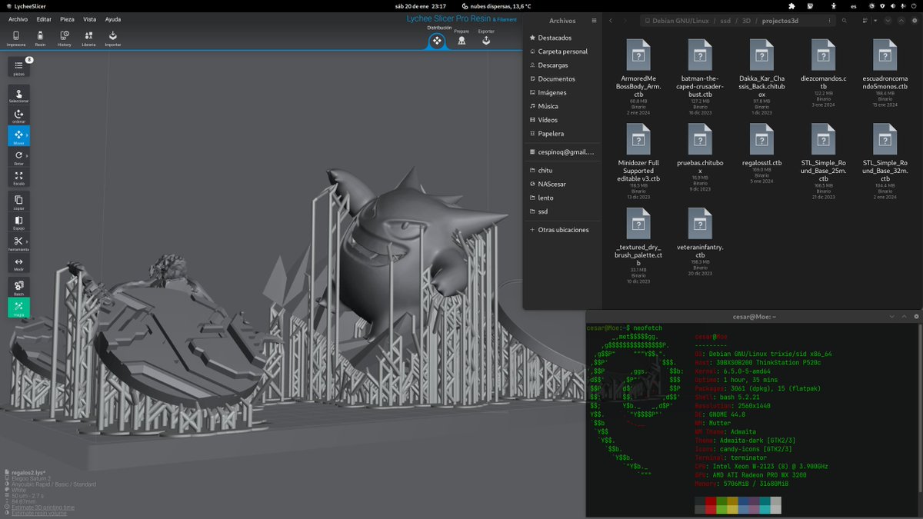Open the cespinoq@gmail account location
The width and height of the screenshot is (923, 519).
coord(561,152)
